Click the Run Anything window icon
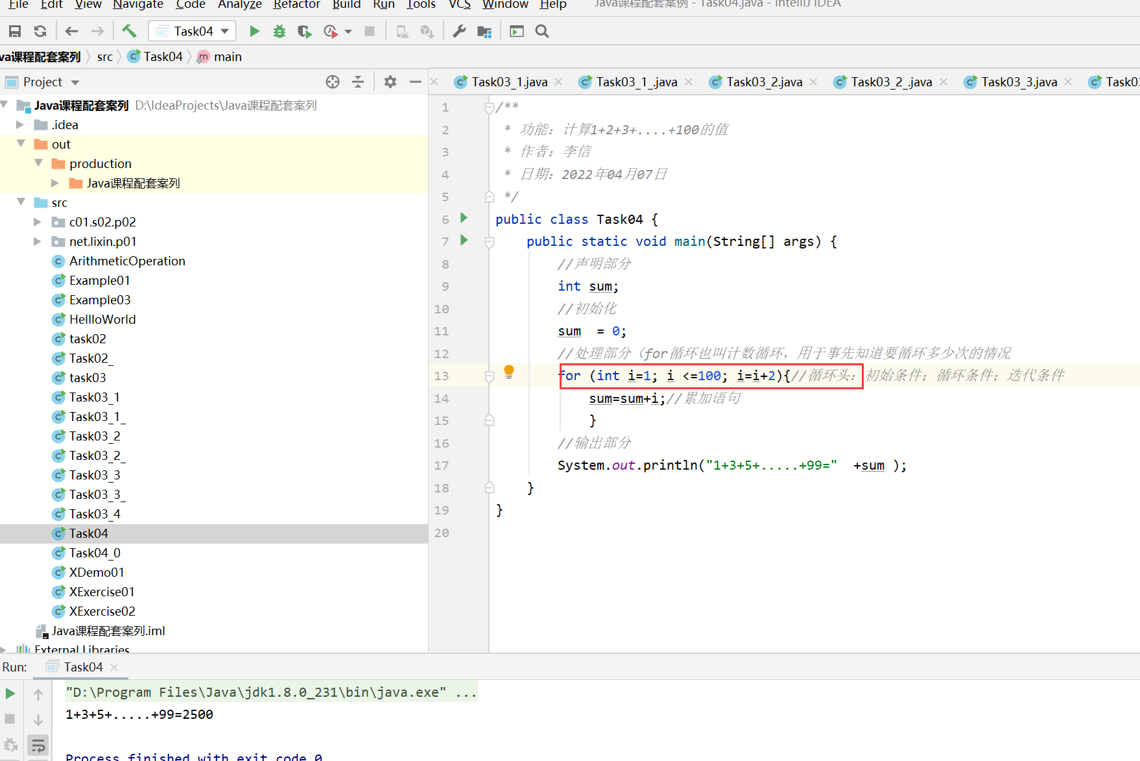 coord(517,31)
